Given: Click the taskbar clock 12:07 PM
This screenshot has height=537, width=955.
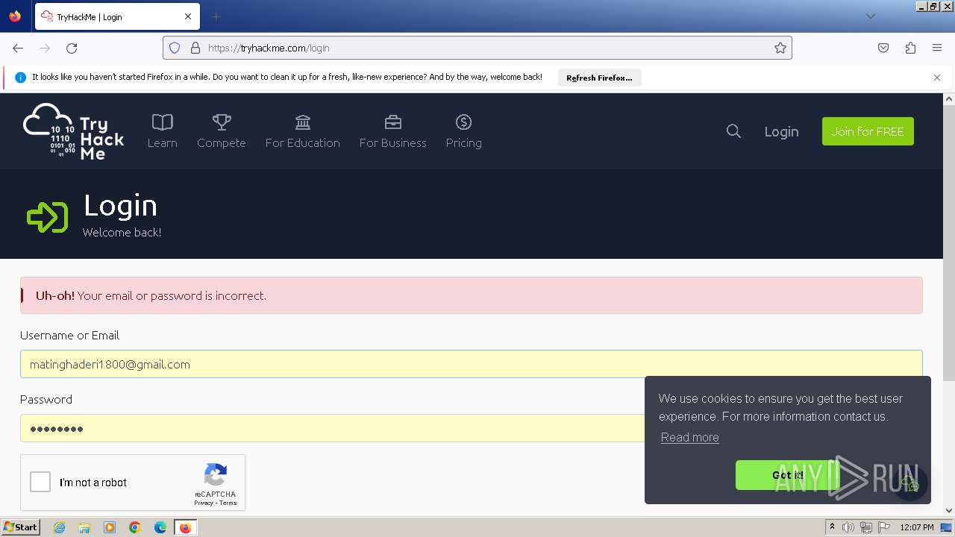Looking at the screenshot, I should [917, 527].
